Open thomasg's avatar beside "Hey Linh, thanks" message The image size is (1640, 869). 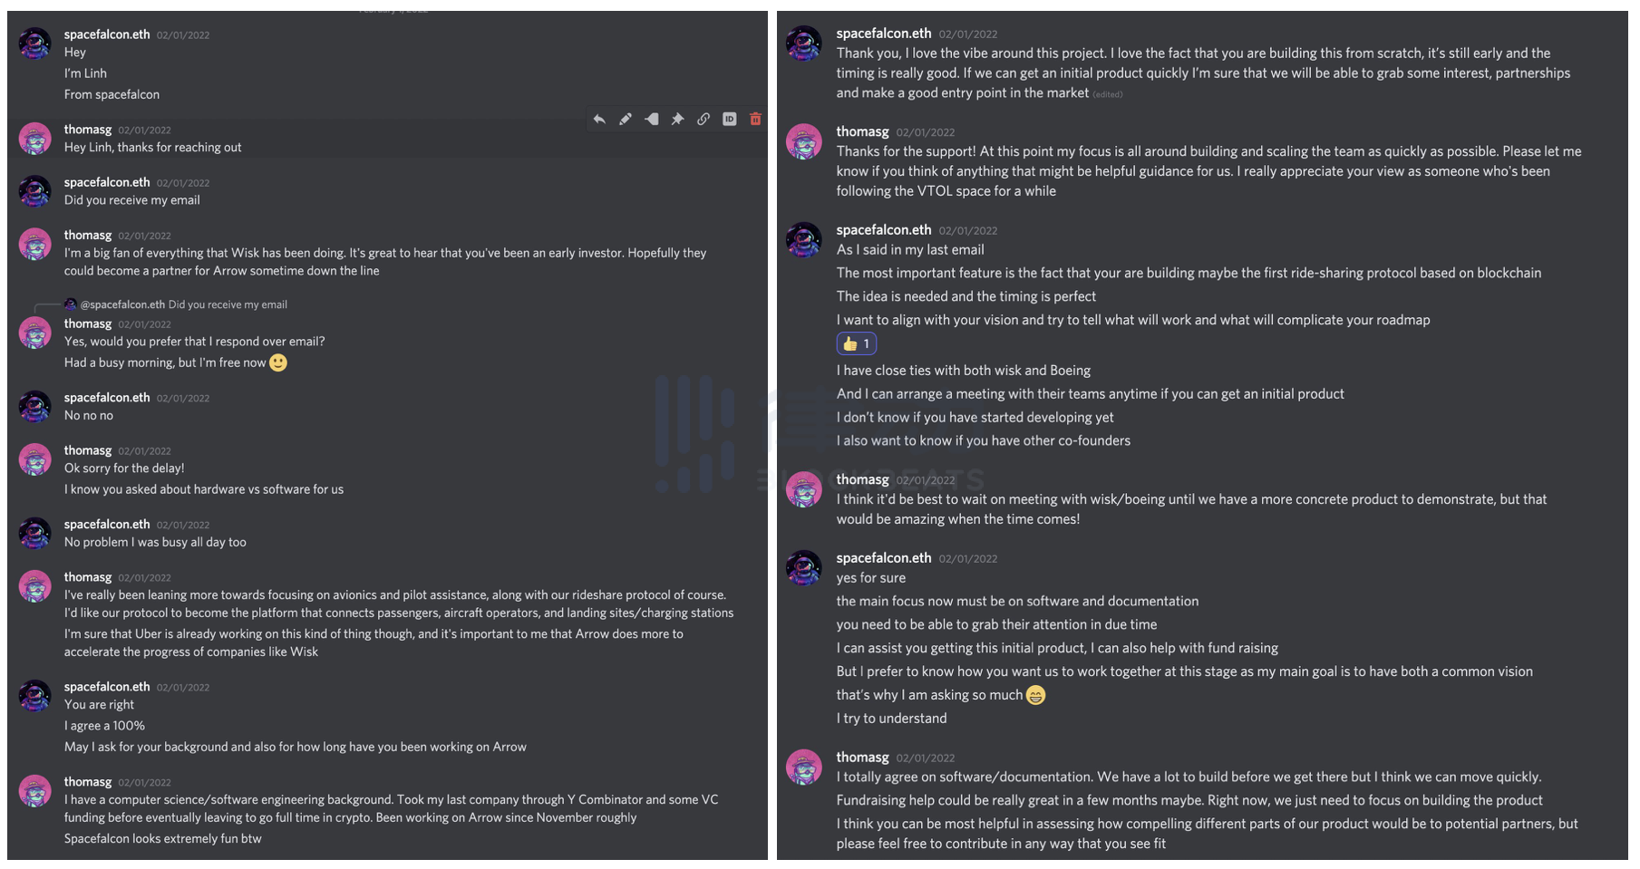(35, 139)
